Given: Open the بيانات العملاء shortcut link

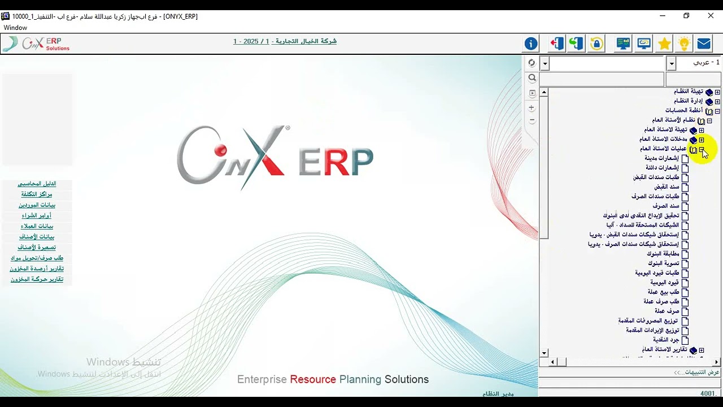Looking at the screenshot, I should [37, 226].
